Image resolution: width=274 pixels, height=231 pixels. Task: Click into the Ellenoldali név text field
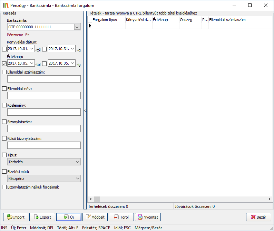[x=44, y=96]
